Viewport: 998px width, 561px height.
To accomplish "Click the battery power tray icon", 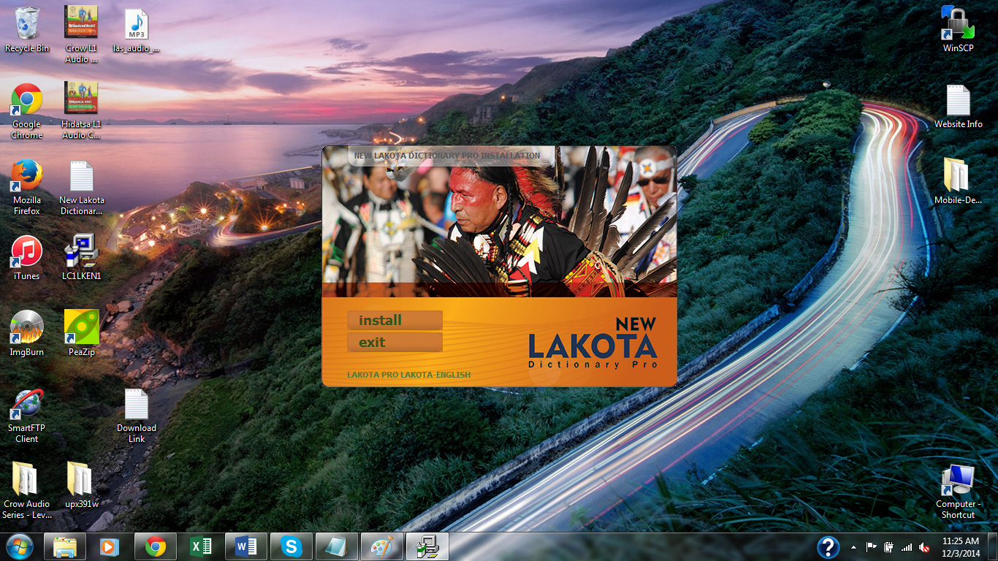I will [x=889, y=547].
